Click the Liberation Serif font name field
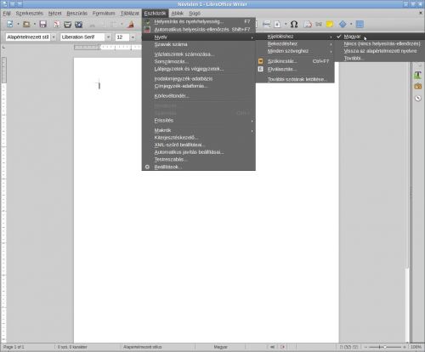 [82, 37]
